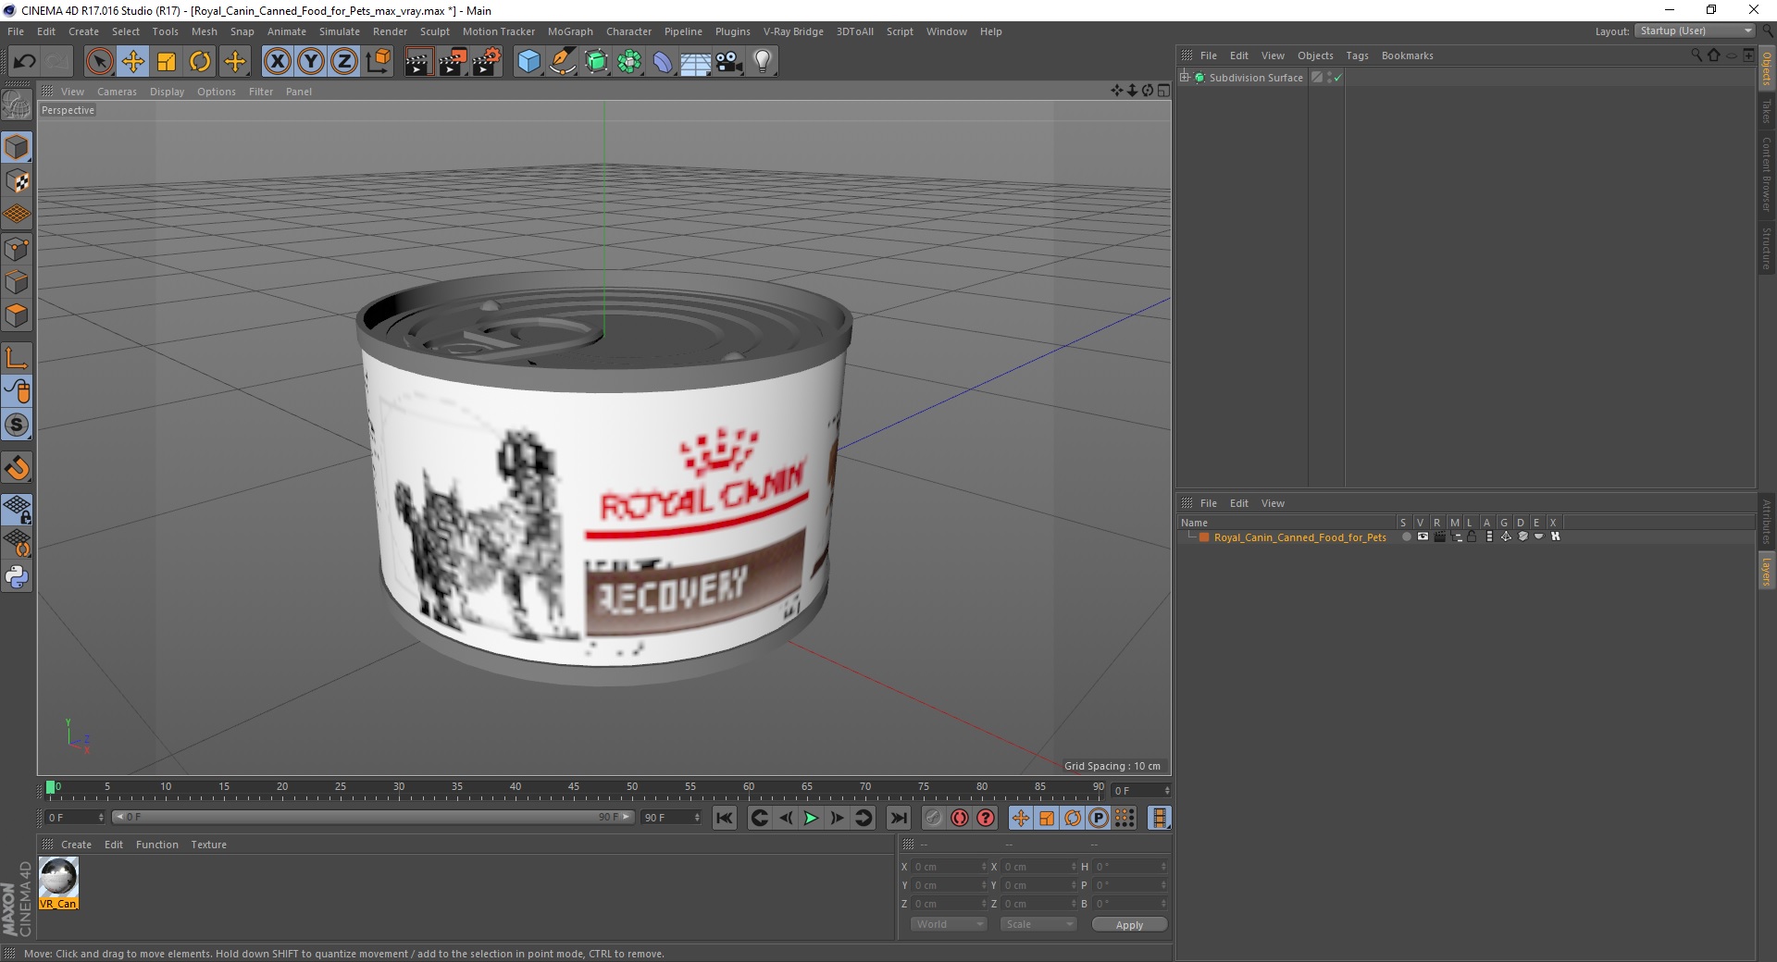Open material manager Texture menu
Image resolution: width=1777 pixels, height=962 pixels.
coord(208,845)
